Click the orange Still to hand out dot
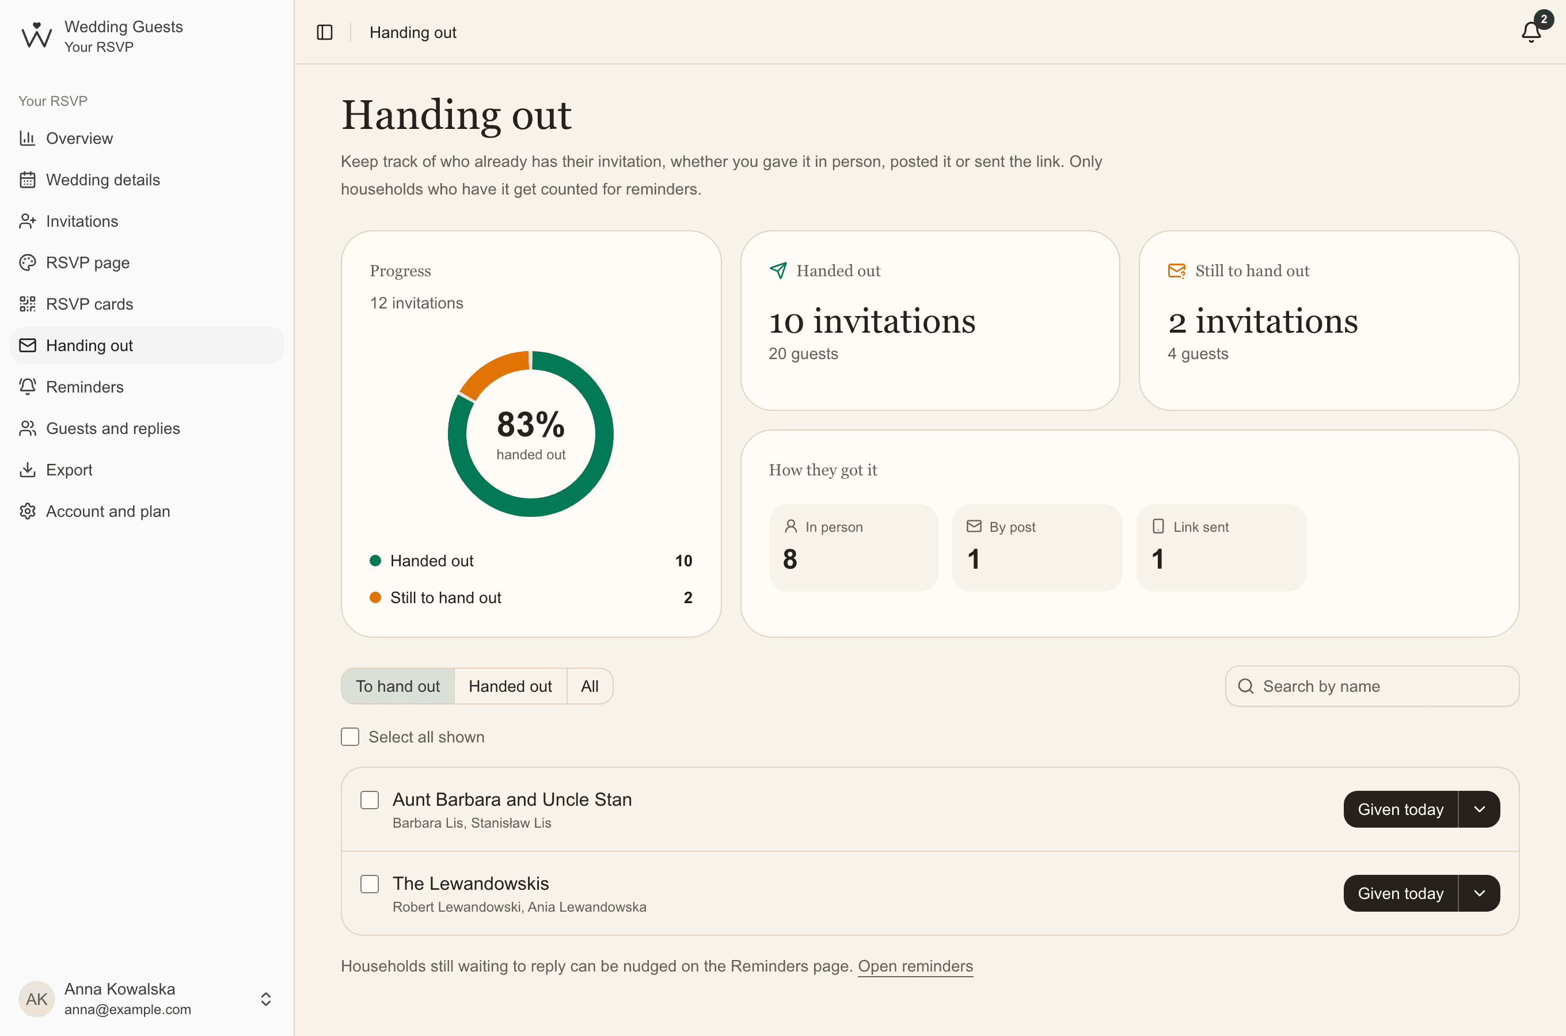 [x=375, y=597]
